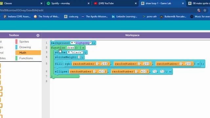Open the LinkedIn Learning bookmark
210x118 pixels.
[125, 17]
